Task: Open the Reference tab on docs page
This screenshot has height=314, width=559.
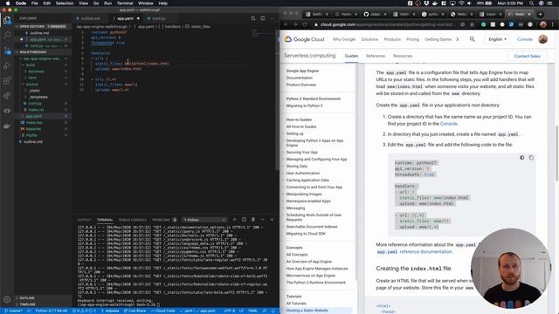Action: (376, 56)
